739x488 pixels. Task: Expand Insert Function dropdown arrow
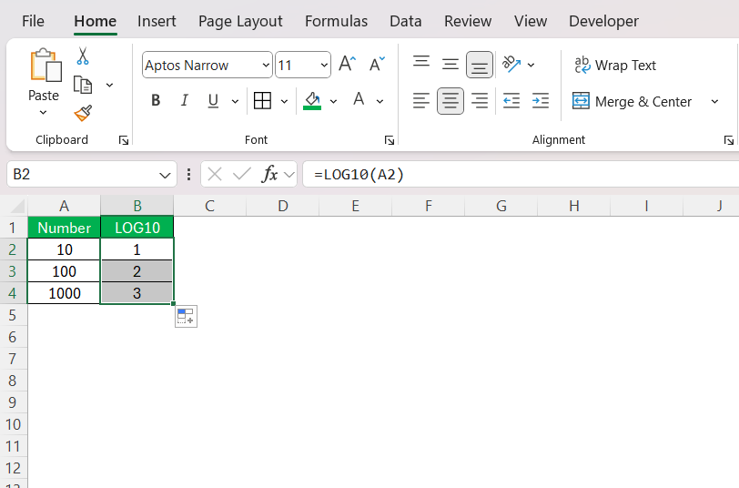click(289, 175)
